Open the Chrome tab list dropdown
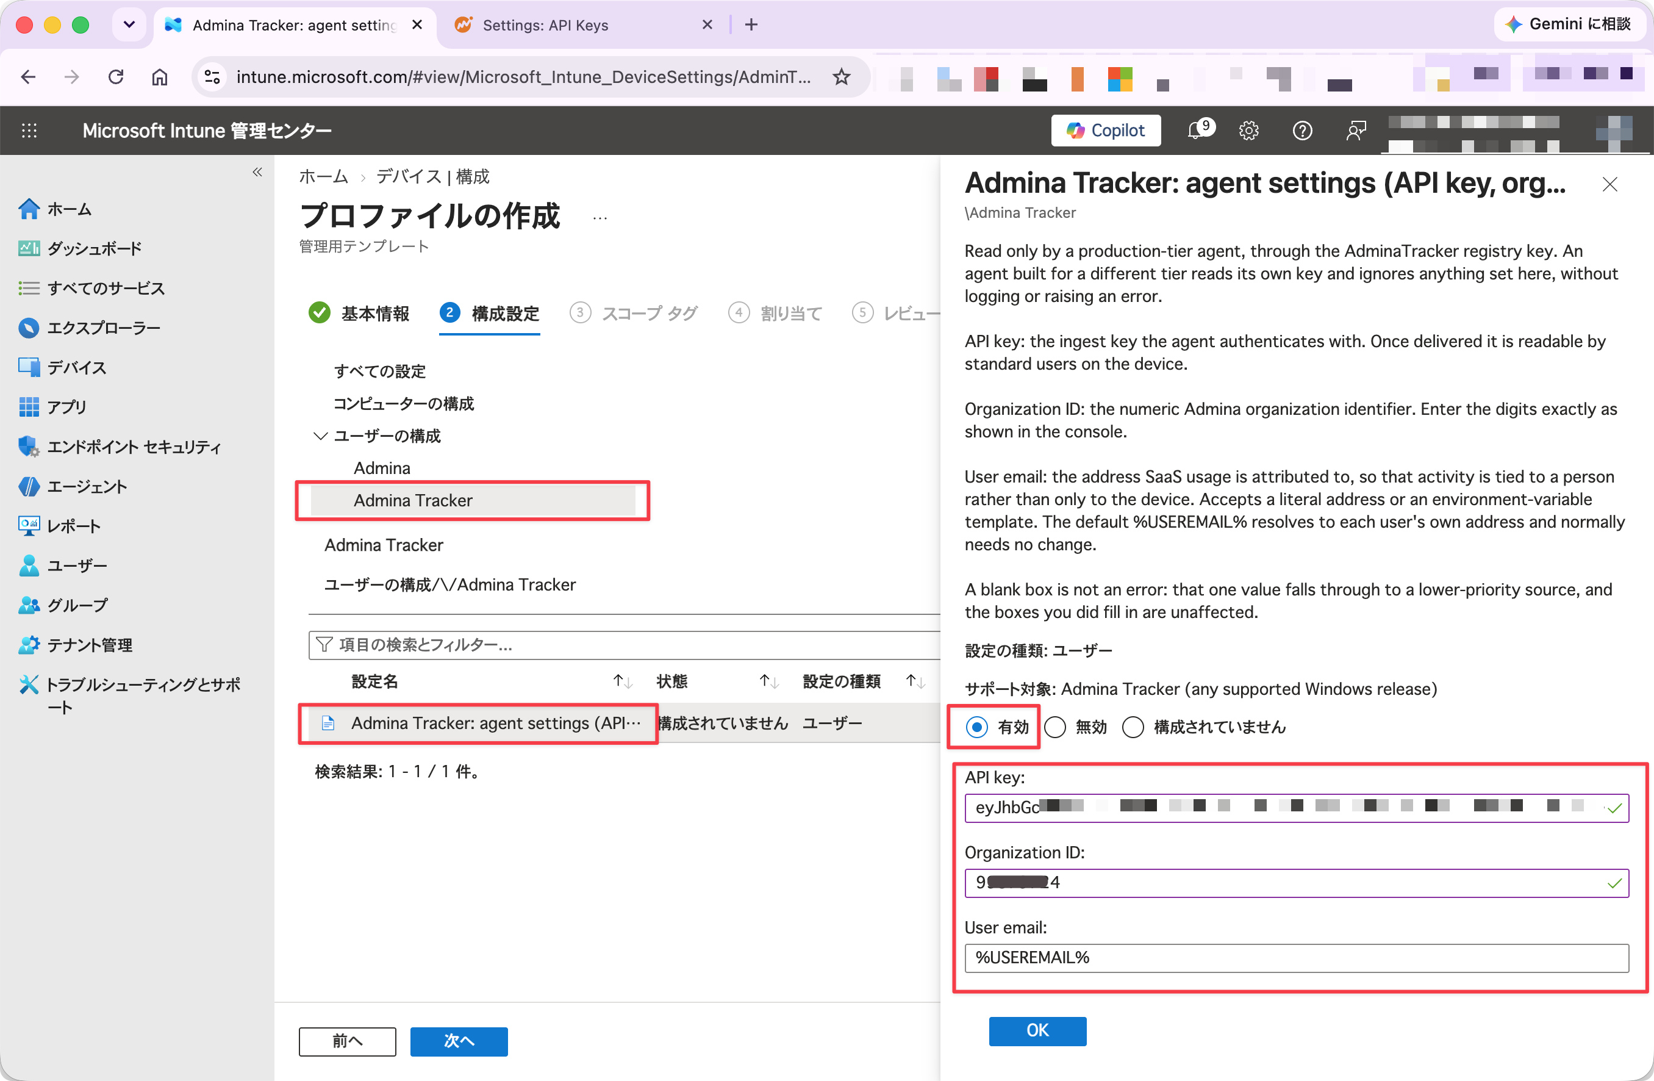The width and height of the screenshot is (1654, 1081). tap(129, 25)
